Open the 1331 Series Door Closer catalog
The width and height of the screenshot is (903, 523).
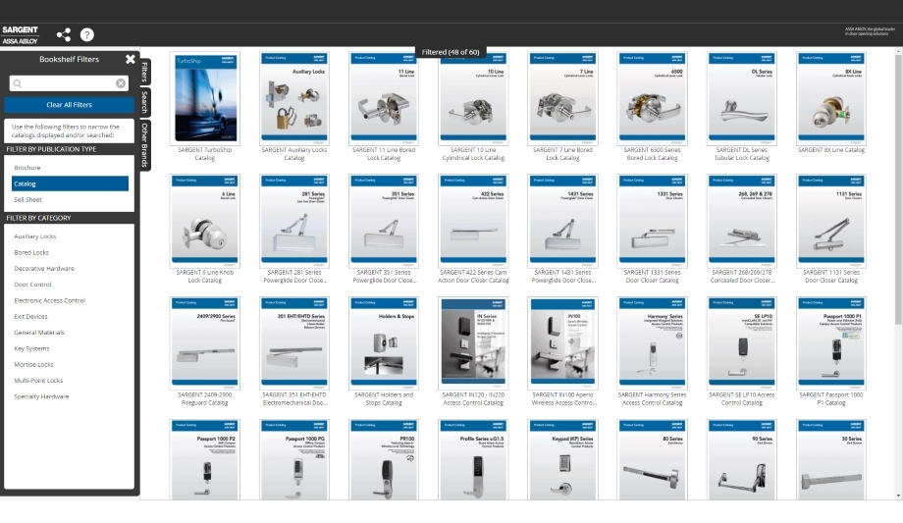click(652, 221)
